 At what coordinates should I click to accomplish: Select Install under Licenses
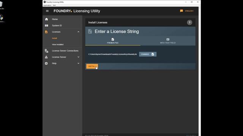pos(54,38)
